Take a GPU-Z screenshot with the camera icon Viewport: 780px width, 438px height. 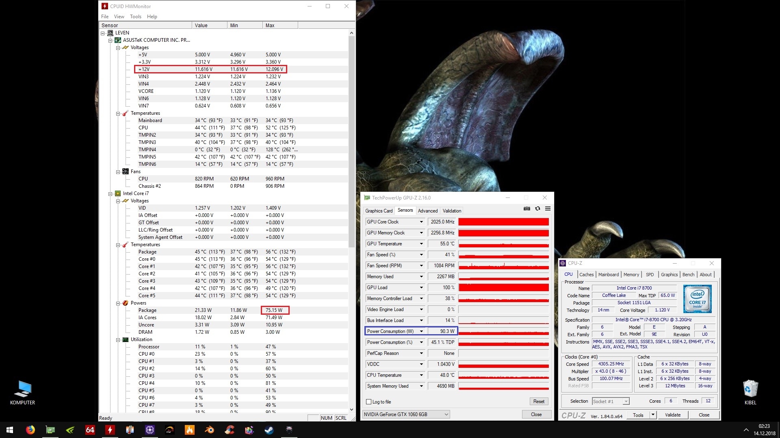tap(527, 208)
